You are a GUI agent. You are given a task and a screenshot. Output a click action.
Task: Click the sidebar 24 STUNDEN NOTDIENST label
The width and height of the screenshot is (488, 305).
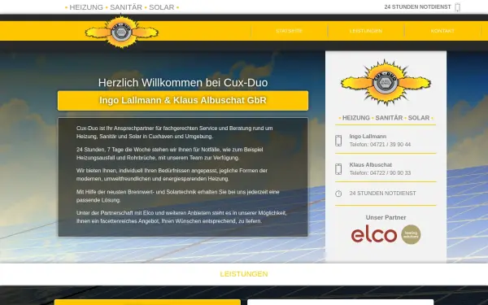click(382, 194)
